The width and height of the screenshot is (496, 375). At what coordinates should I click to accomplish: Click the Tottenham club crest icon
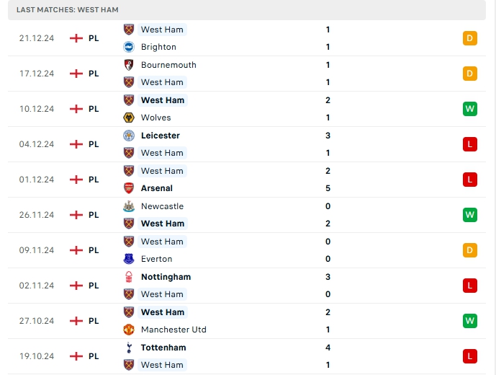(130, 348)
